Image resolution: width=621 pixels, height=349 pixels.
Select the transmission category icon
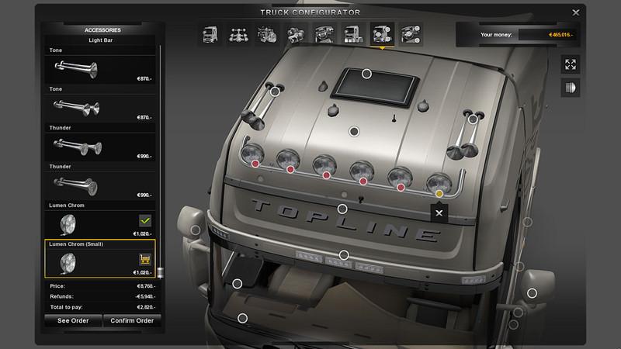click(295, 34)
